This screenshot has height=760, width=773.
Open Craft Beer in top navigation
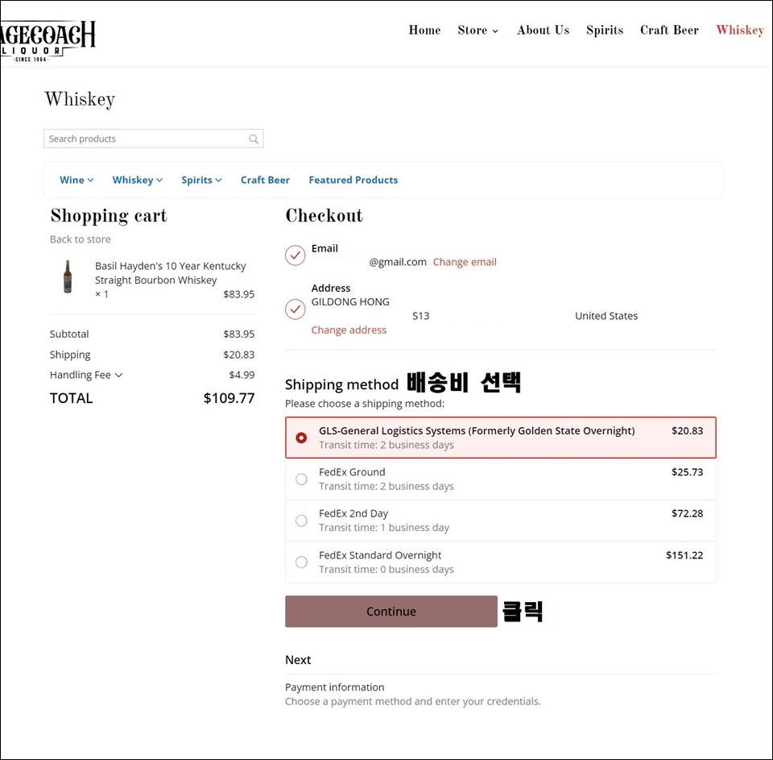[669, 31]
